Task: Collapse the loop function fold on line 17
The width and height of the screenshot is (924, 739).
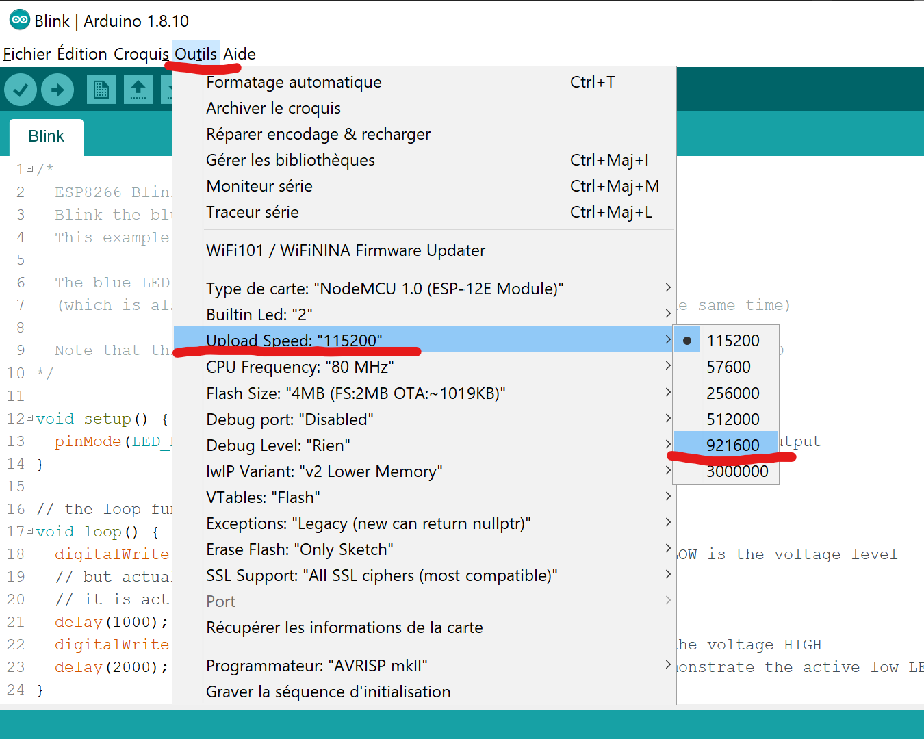Action: 30,531
